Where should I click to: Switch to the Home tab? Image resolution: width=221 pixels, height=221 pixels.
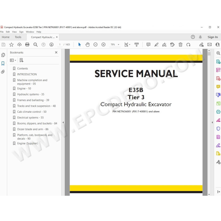(x=6, y=37)
